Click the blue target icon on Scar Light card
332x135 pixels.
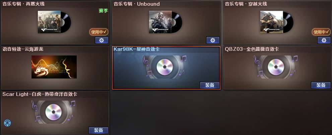[7, 123]
